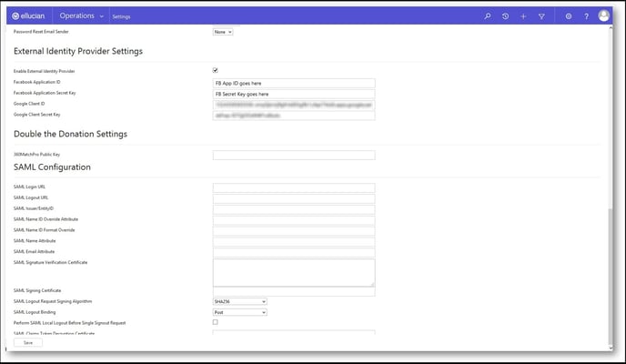Click the 'SAML Configuration' heading
This screenshot has height=364, width=626.
[x=52, y=167]
